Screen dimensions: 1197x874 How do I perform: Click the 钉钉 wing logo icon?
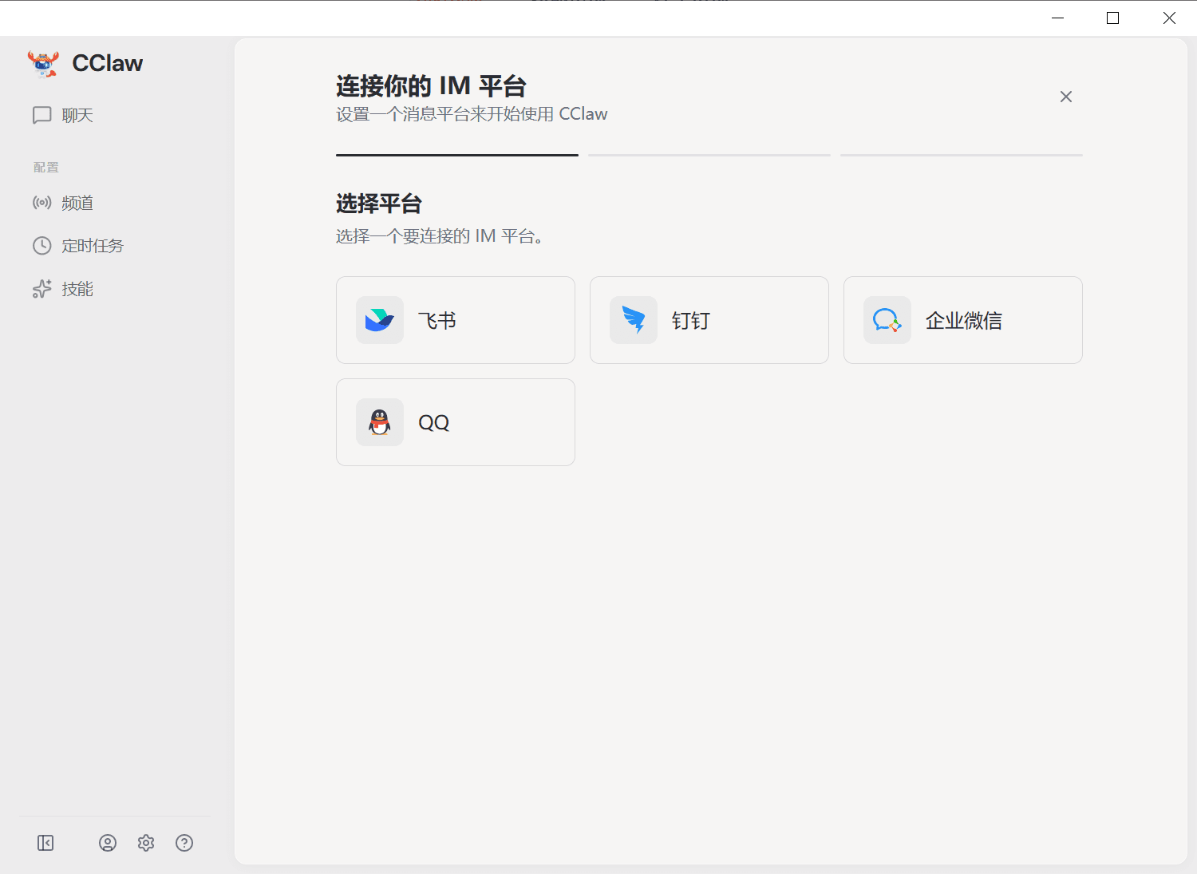tap(634, 320)
